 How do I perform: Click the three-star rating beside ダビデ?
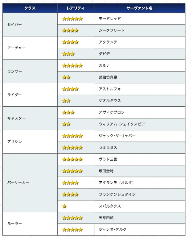pos(68,54)
